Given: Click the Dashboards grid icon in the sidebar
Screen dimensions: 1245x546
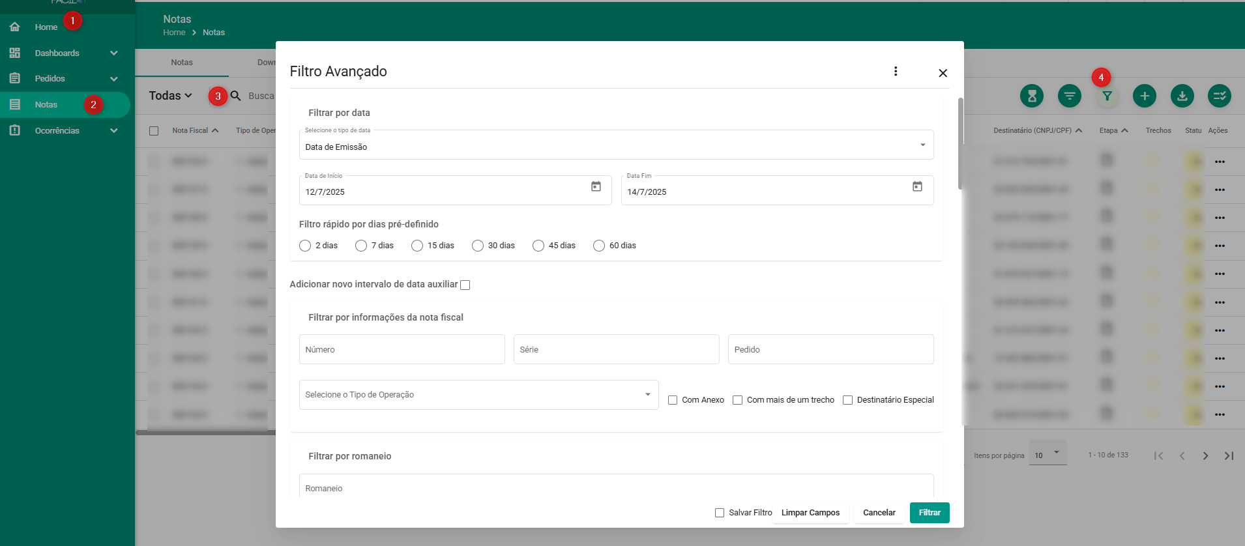Looking at the screenshot, I should coord(15,53).
